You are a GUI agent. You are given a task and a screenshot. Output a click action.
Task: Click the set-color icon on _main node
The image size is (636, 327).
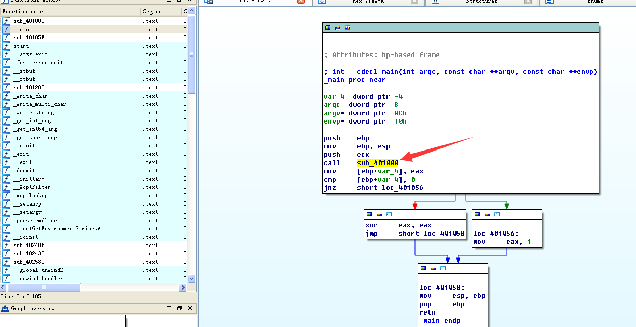pos(328,28)
